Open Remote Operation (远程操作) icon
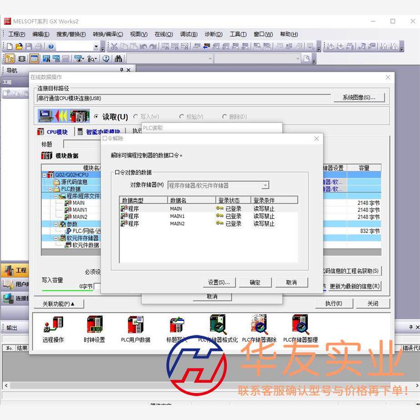 pyautogui.click(x=53, y=329)
